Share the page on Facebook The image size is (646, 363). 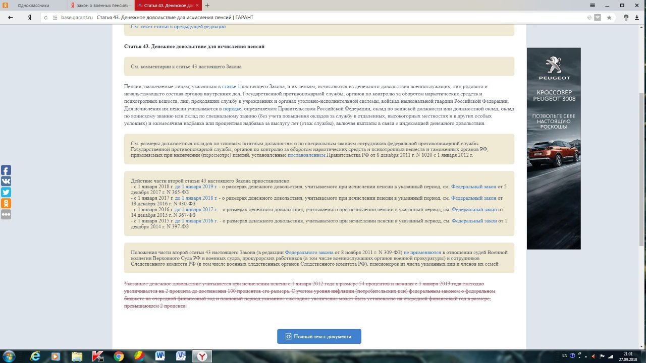coord(6,170)
